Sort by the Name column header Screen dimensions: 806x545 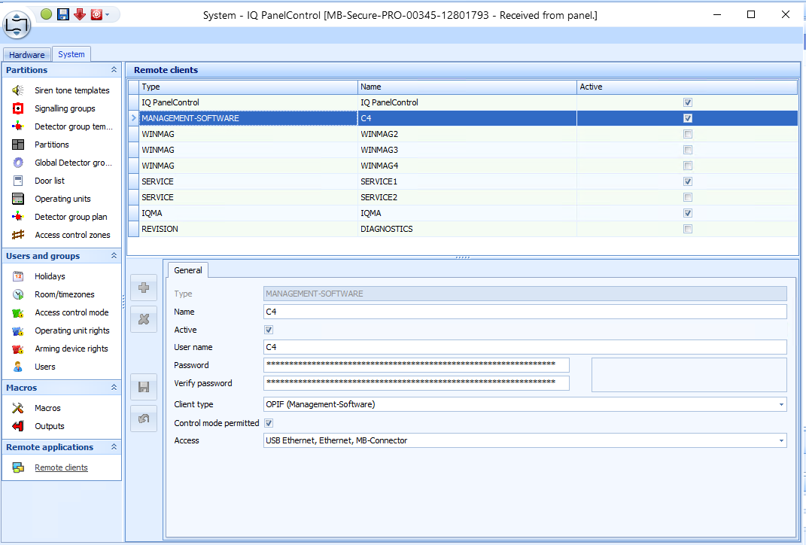point(467,87)
